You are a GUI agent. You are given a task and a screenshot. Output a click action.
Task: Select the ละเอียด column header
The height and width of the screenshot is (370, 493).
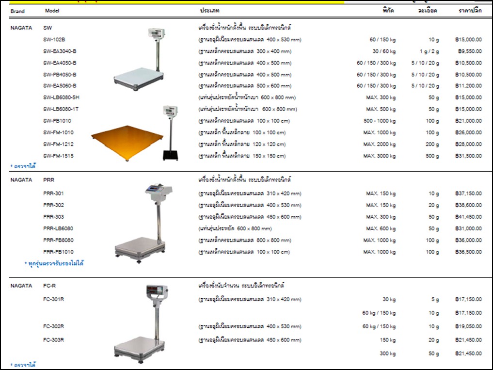(428, 11)
